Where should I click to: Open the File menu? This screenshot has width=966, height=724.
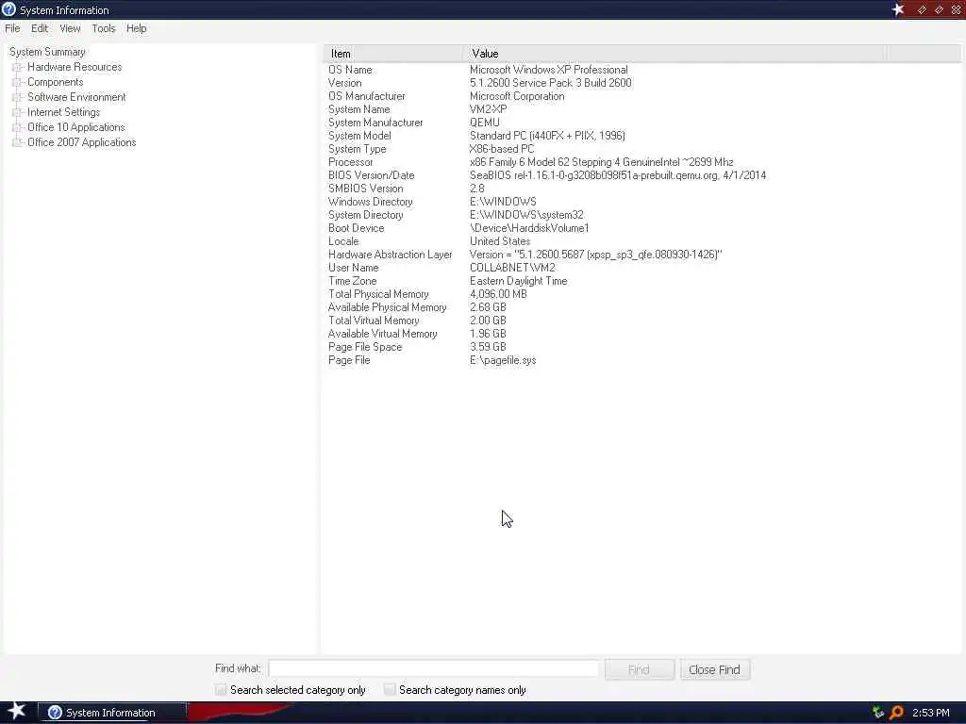[x=12, y=28]
